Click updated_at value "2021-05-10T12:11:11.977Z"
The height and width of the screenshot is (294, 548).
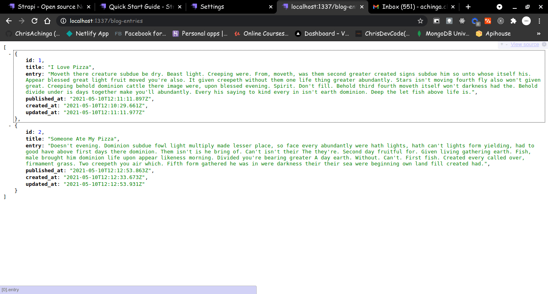(x=104, y=113)
